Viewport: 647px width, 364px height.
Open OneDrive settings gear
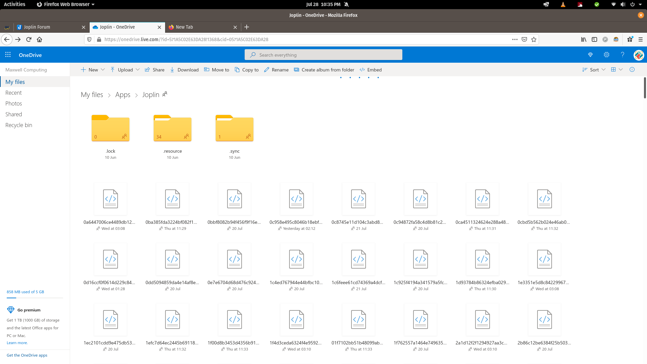(606, 55)
